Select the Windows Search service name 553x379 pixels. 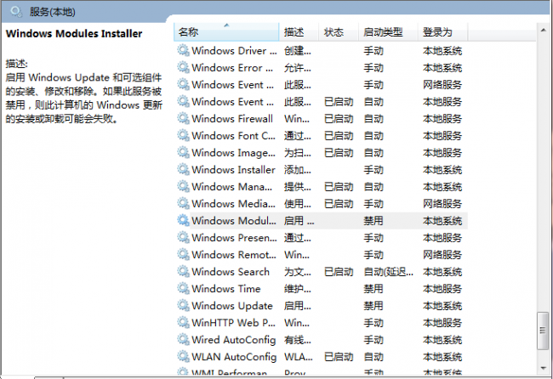[x=231, y=272]
